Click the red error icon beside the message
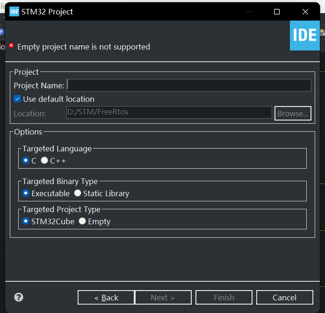 [x=11, y=46]
